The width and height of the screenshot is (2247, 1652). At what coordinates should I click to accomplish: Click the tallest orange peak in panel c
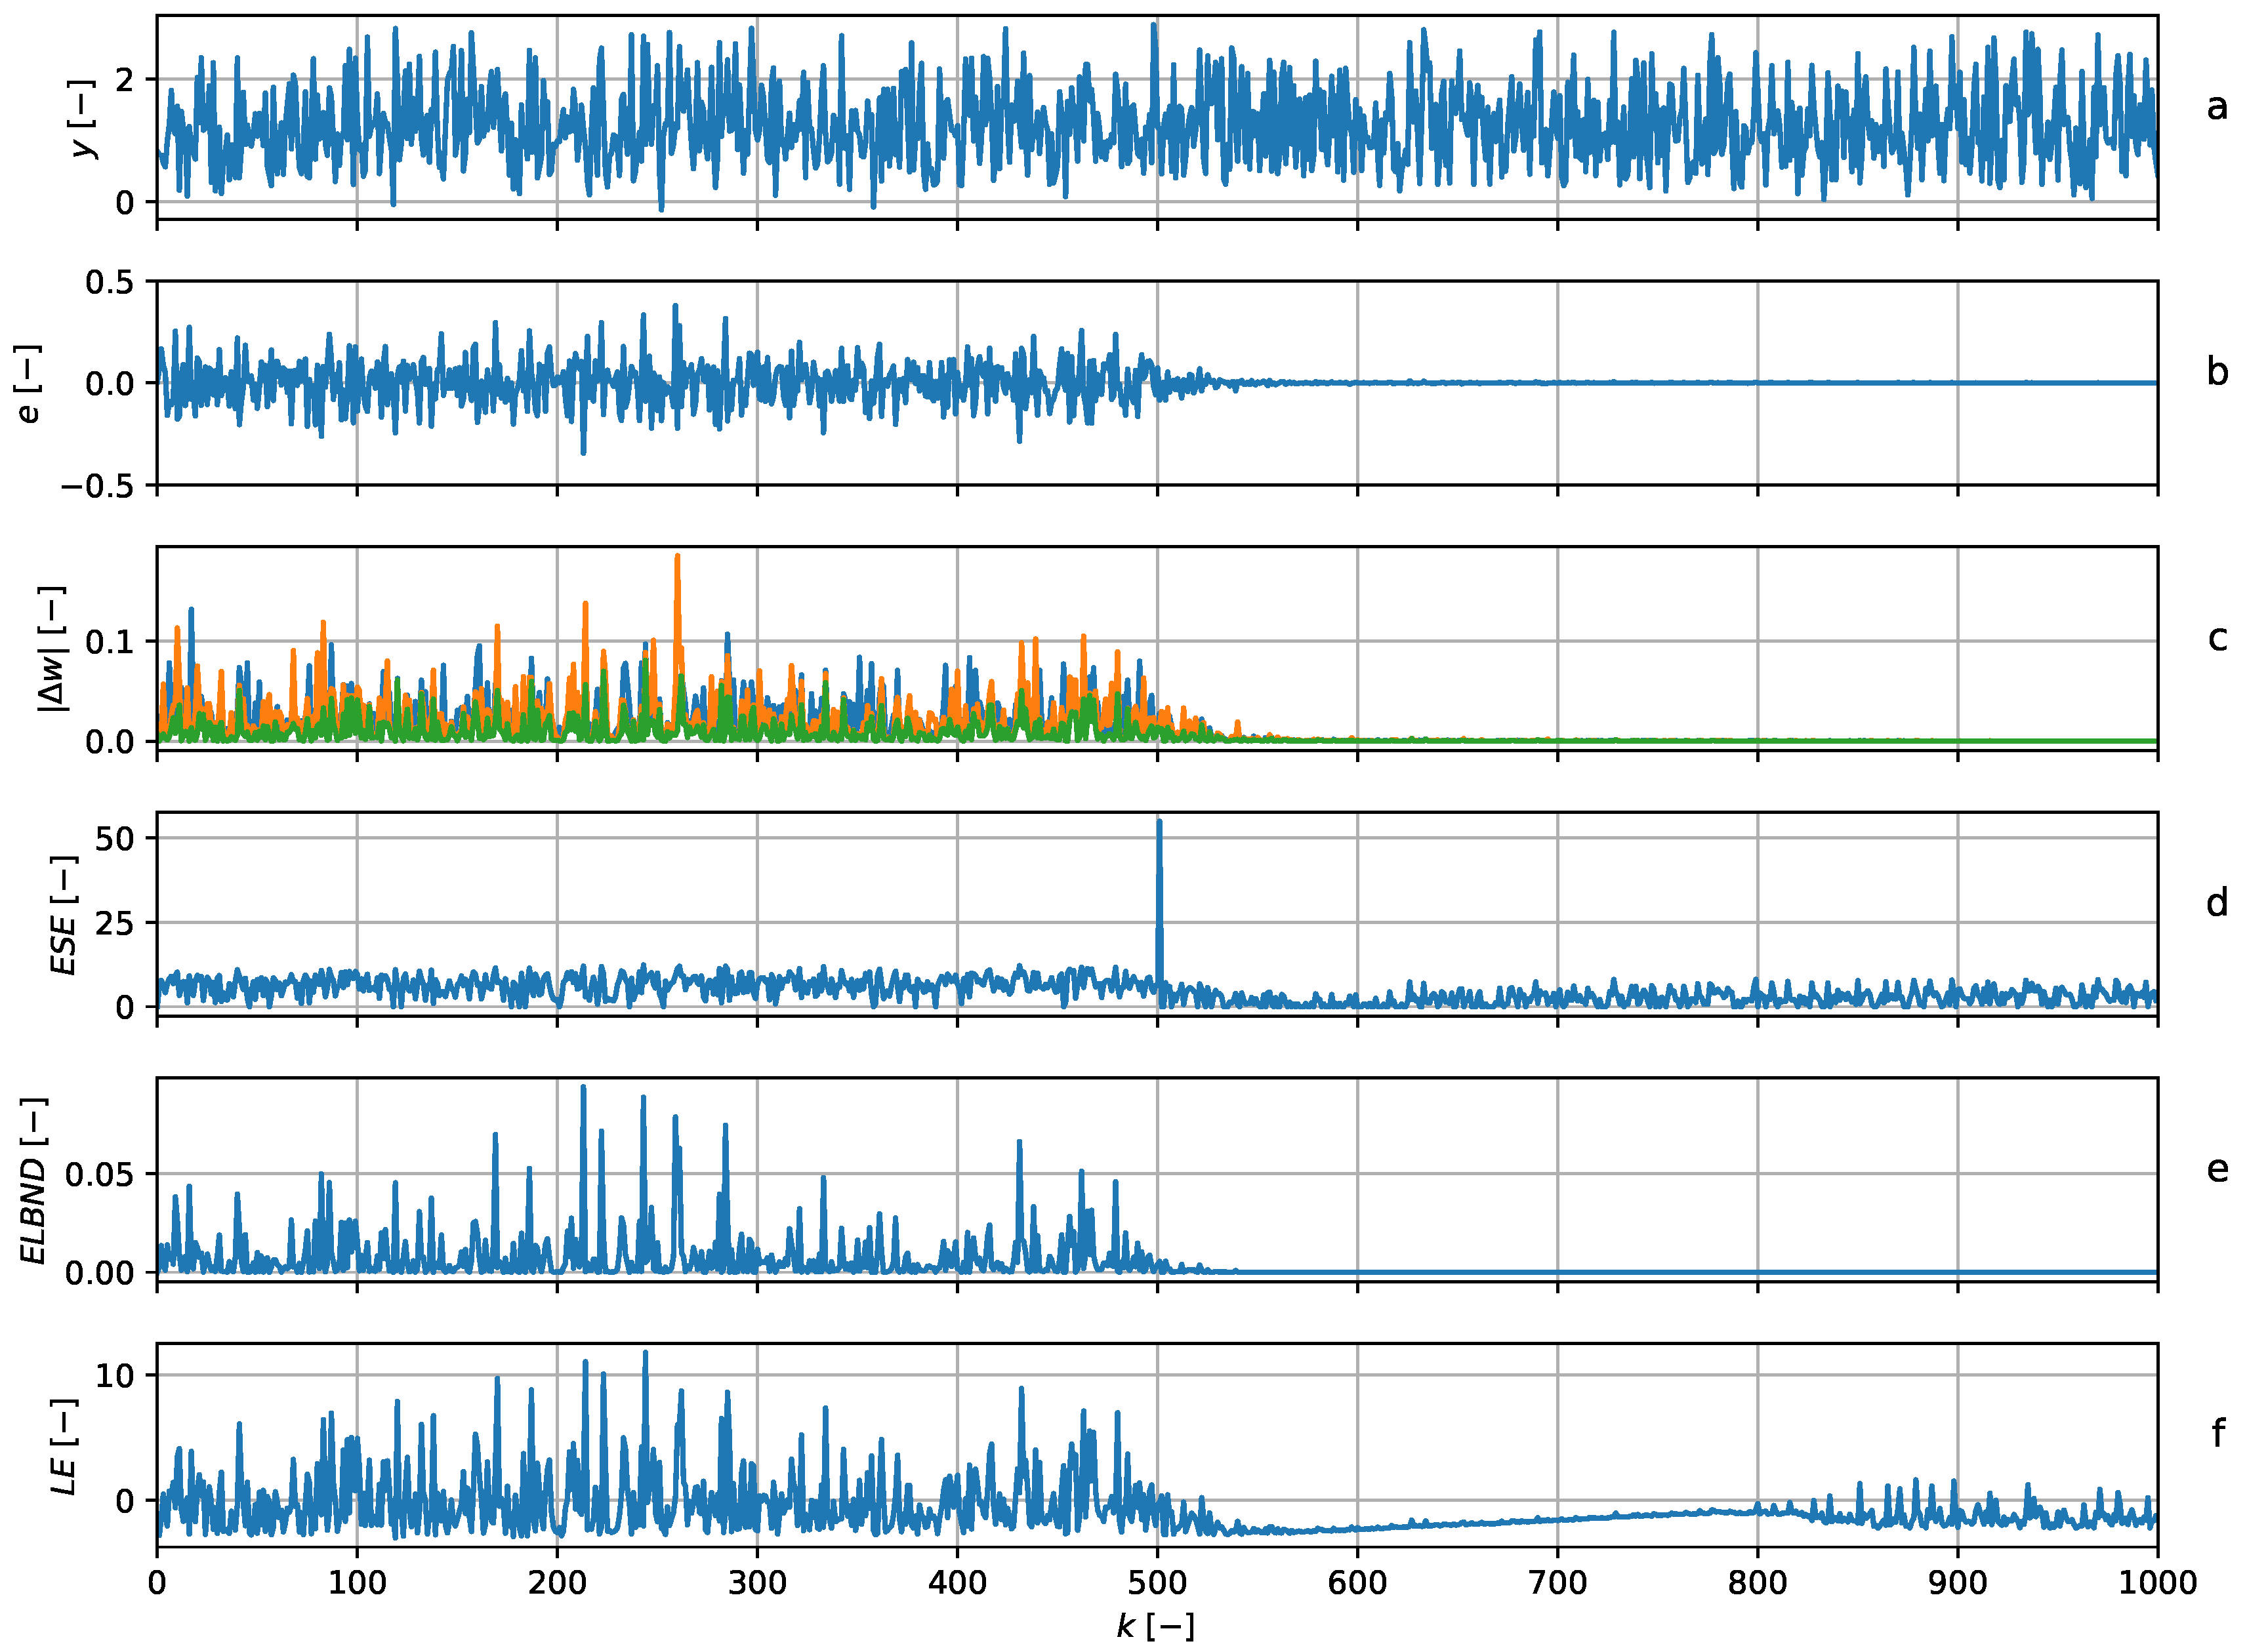pos(677,570)
